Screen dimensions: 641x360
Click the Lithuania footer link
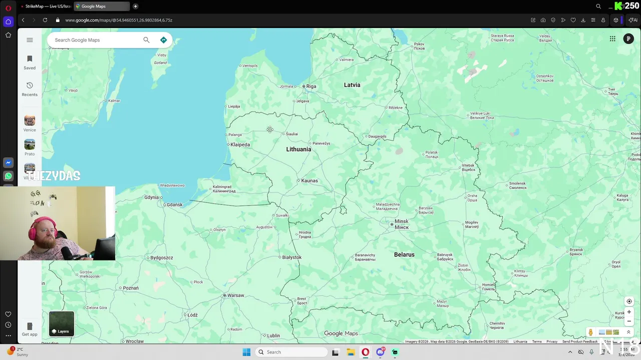click(520, 341)
